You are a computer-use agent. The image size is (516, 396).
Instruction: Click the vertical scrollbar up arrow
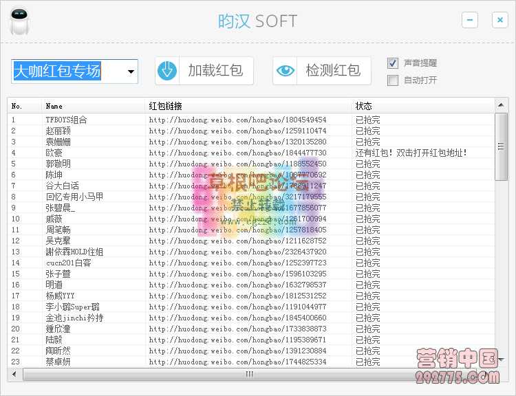pyautogui.click(x=501, y=106)
